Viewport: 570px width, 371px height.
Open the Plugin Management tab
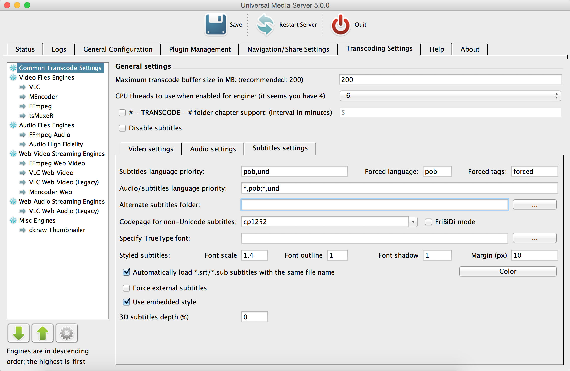pos(200,49)
